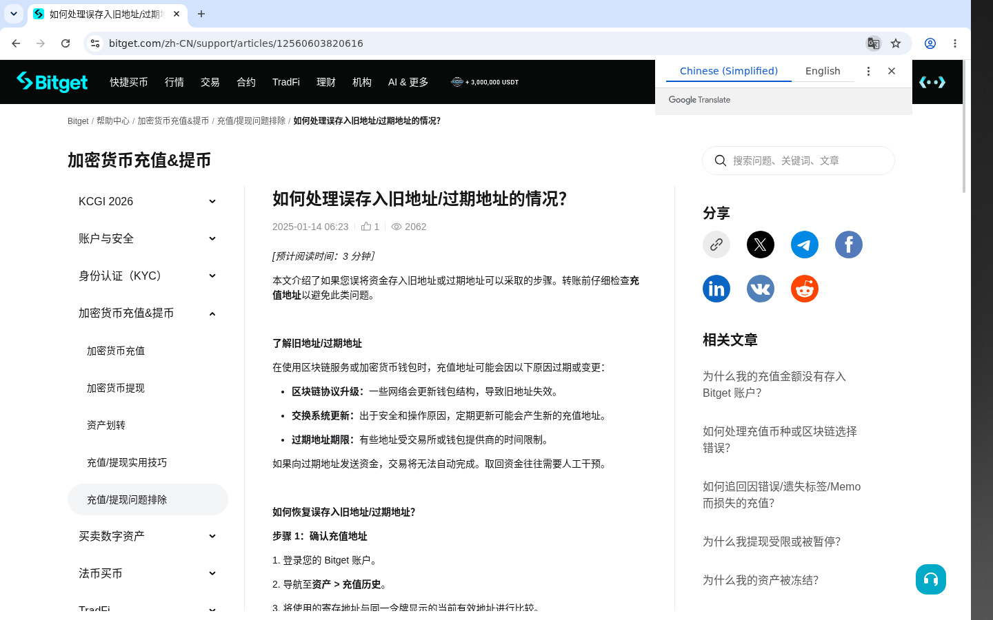Image resolution: width=993 pixels, height=620 pixels.
Task: Go forward to the next page
Action: (x=41, y=43)
